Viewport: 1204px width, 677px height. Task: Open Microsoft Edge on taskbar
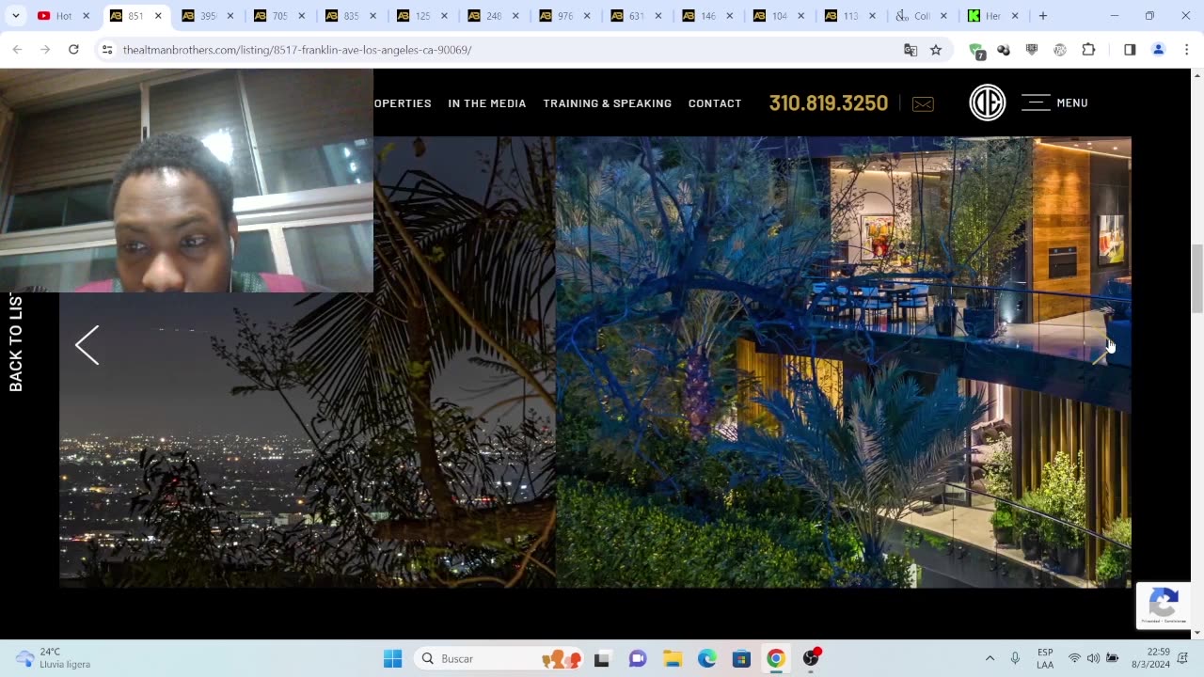click(706, 658)
